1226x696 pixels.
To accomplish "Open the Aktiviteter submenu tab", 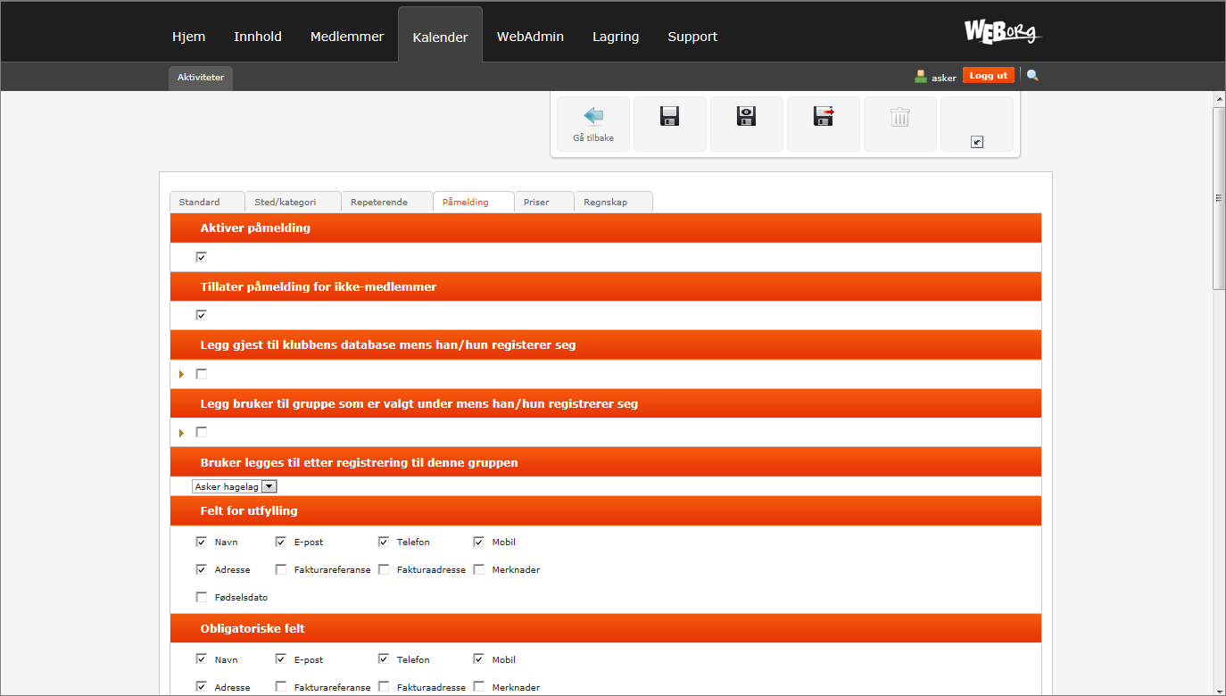I will tap(201, 78).
